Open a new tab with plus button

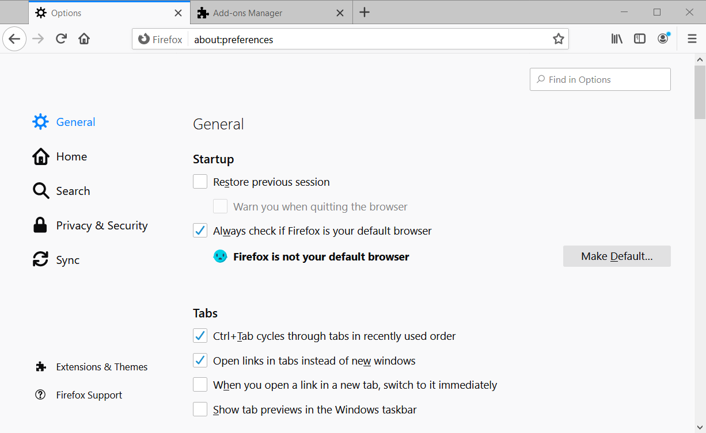(365, 13)
